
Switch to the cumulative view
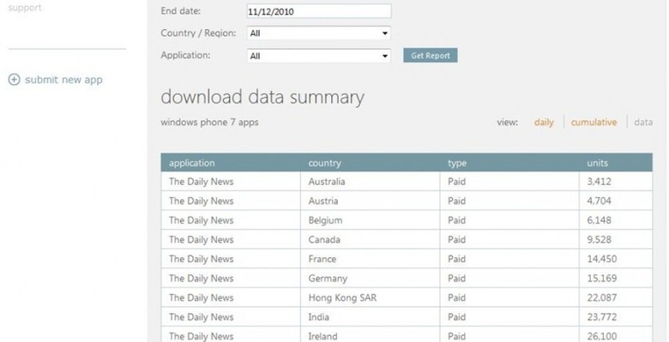(594, 123)
